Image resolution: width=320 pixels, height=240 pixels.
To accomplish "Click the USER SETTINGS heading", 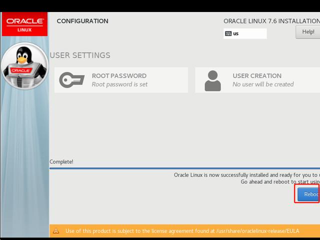I will (x=80, y=55).
